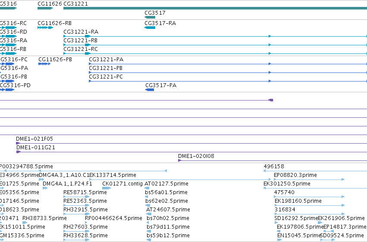Select transcript CG31221-RA label
This screenshot has height=242, width=367.
pyautogui.click(x=81, y=32)
